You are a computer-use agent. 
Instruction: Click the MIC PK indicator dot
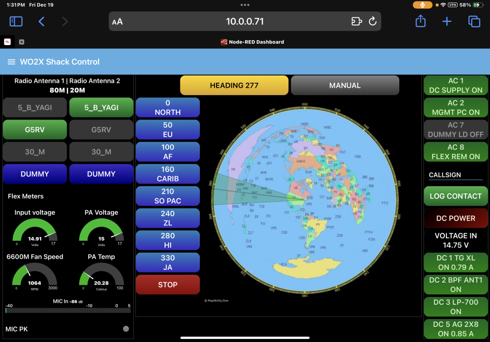(x=126, y=329)
